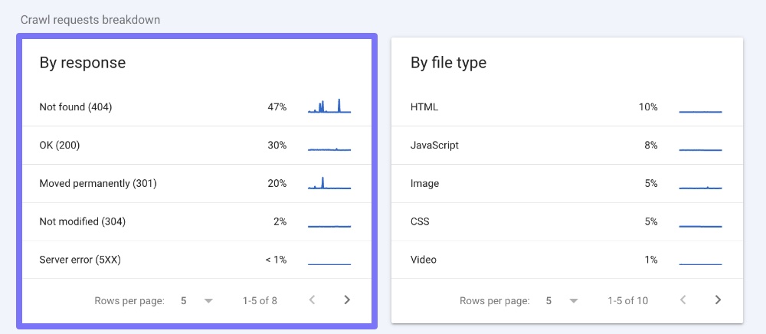This screenshot has height=334, width=766.
Task: Open the Not found (404) row
Action: click(196, 107)
